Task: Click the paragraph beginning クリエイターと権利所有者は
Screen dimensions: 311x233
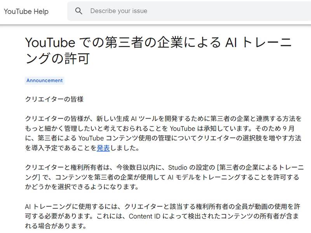Action: click(x=163, y=177)
